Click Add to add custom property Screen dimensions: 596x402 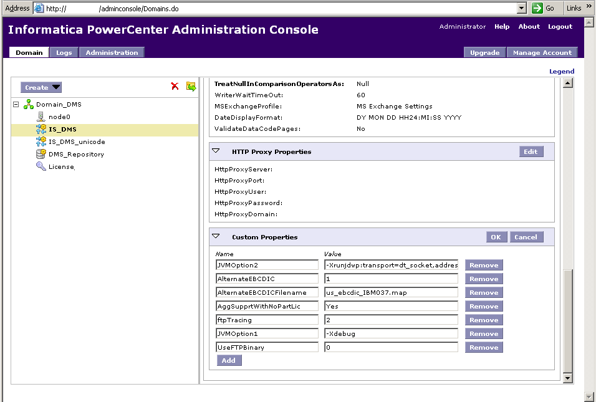click(x=229, y=361)
